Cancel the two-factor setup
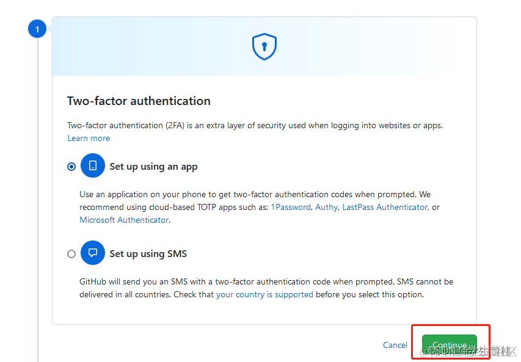 pyautogui.click(x=395, y=345)
